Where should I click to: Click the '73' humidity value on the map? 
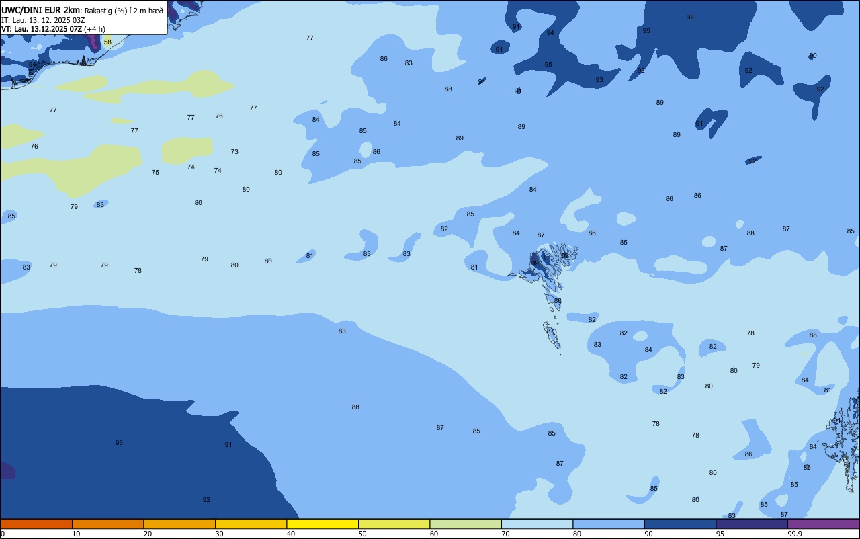pyautogui.click(x=234, y=152)
